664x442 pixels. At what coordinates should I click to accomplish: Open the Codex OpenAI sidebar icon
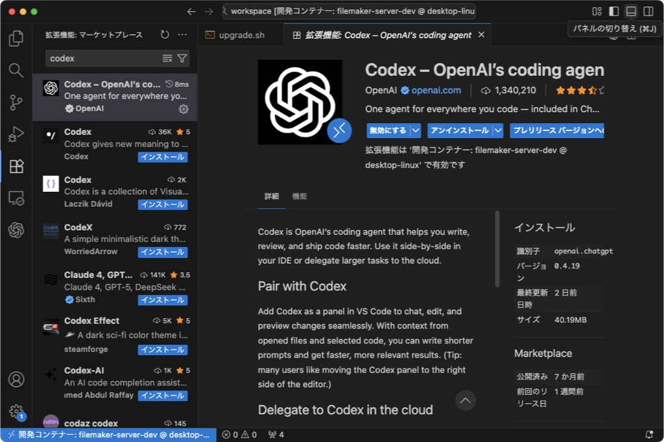click(x=16, y=230)
